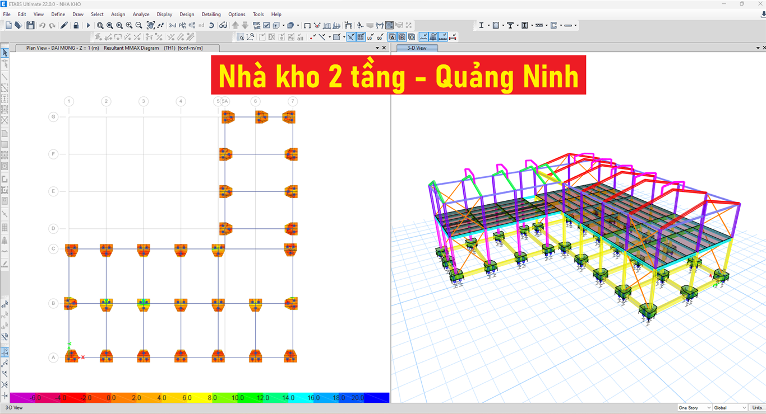Click the show undeformed shape icon
Viewport: 766px width, 414px height.
(x=307, y=25)
